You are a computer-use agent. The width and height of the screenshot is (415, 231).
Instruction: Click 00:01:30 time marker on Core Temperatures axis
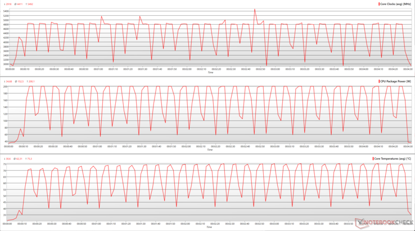(141, 224)
